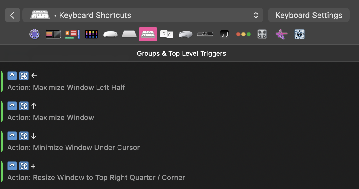Select the Minimize Window Under Cursor row
The width and height of the screenshot is (359, 189).
pyautogui.click(x=120, y=141)
